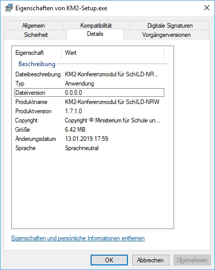Screen dimensions: 215x270
Task: Click the KM2-Konferenzmodul für SchILD-NRW product name value
Action: pyautogui.click(x=112, y=102)
